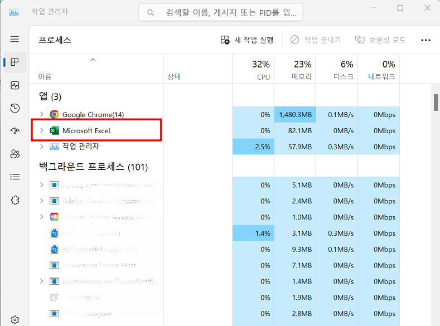Expand the Google Chrome(14) group
The image size is (440, 326).
coord(41,114)
